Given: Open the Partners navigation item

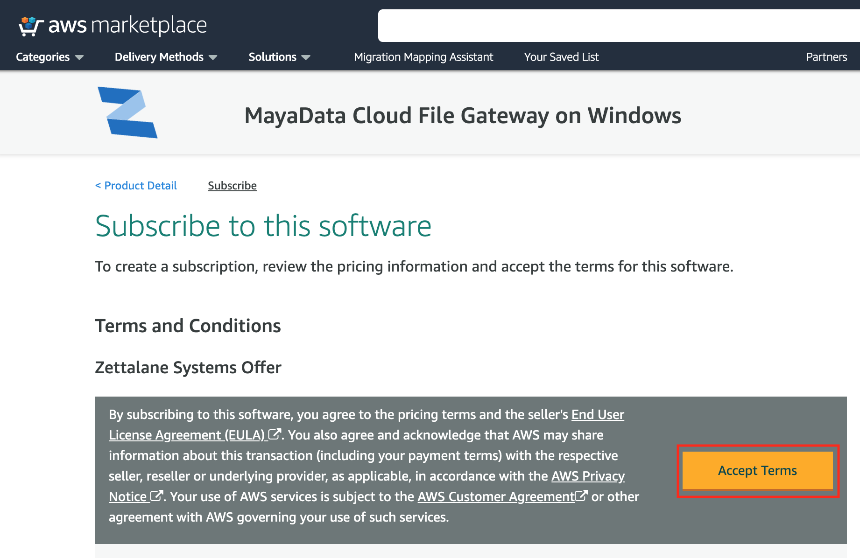Looking at the screenshot, I should (826, 57).
